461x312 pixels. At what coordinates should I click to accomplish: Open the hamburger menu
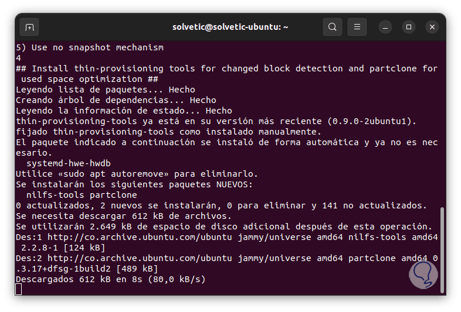(357, 27)
